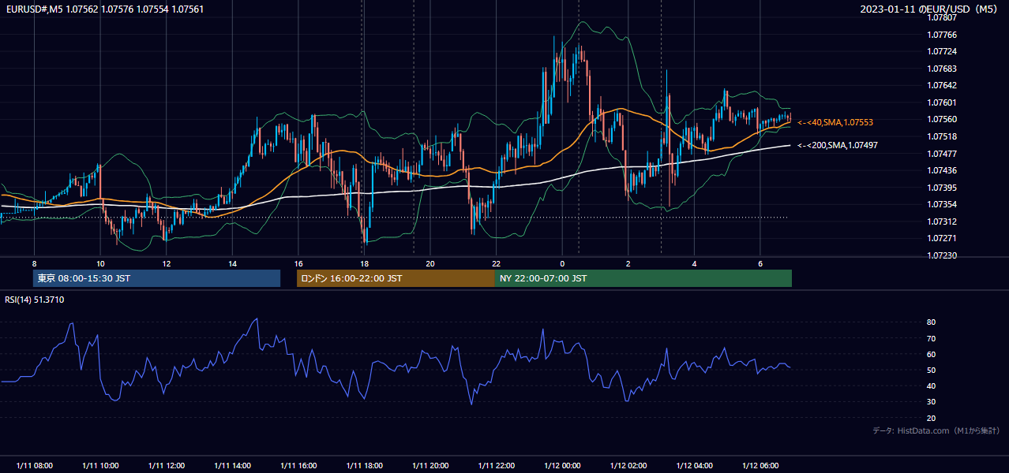Click RSI level 60 on the axis
Screen dimensions: 1009x473
pos(932,354)
